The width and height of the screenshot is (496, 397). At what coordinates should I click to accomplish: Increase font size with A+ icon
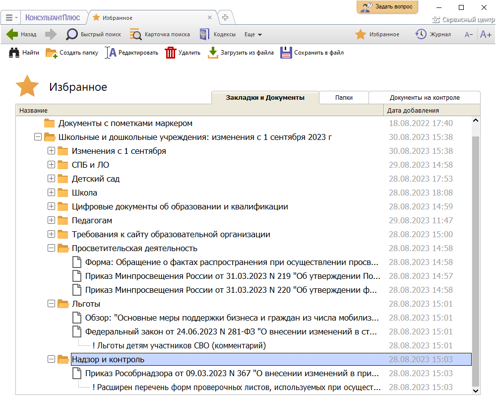click(x=486, y=34)
